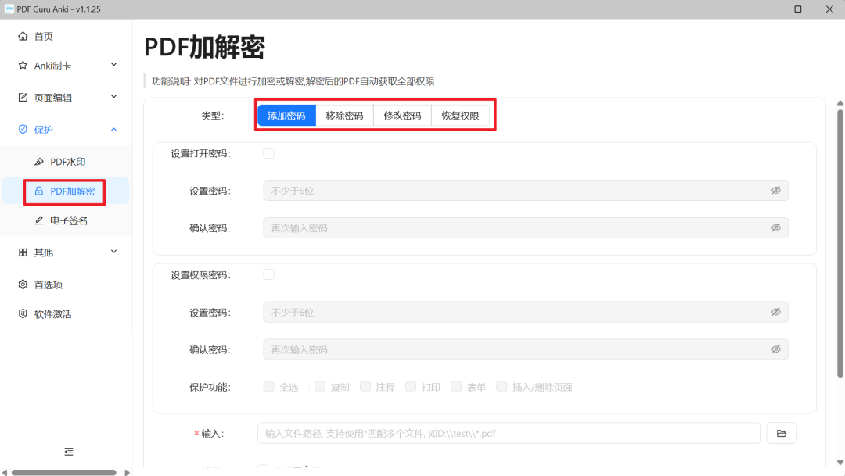This screenshot has width=845, height=476.
Task: Select the 修改密码 type tab
Action: click(x=402, y=116)
